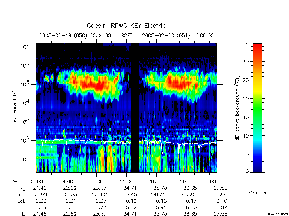Click the Lat value '0.16'
Viewport: 289px width, 216px height.
click(x=221, y=201)
